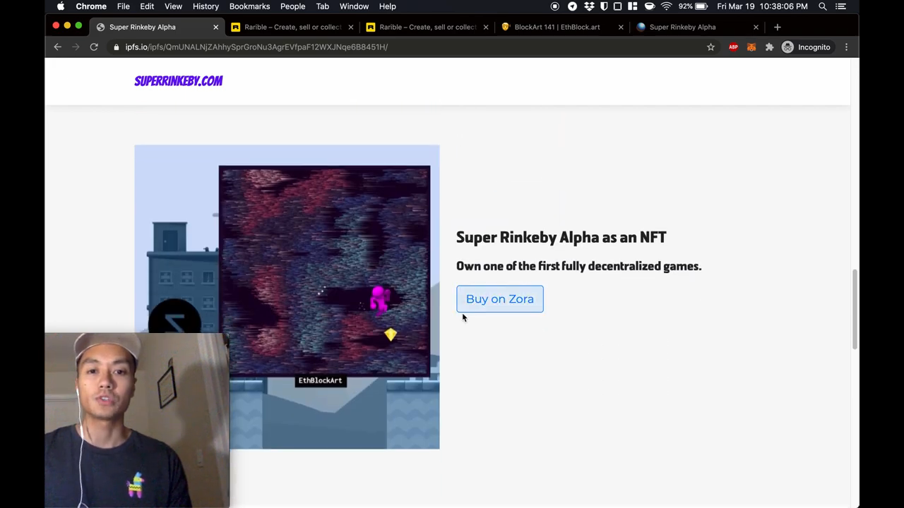
Task: View site information icon in address bar
Action: coord(117,47)
